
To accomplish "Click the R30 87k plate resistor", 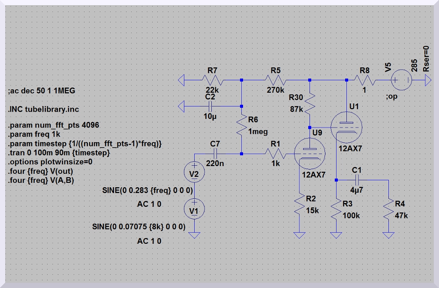I will click(x=310, y=103).
